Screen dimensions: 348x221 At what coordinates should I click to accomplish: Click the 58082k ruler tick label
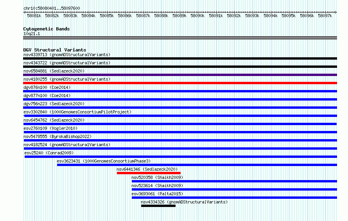click(52, 16)
